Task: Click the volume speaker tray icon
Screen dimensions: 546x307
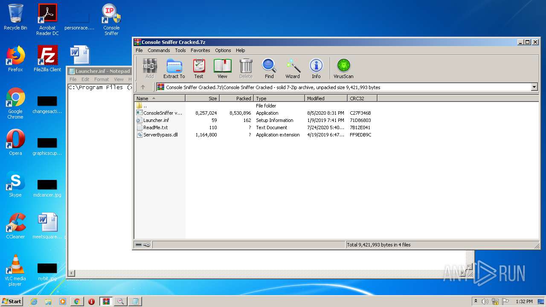Action: [485, 301]
